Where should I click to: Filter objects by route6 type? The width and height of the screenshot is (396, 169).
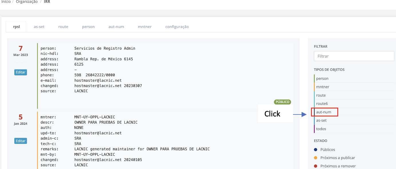click(322, 104)
